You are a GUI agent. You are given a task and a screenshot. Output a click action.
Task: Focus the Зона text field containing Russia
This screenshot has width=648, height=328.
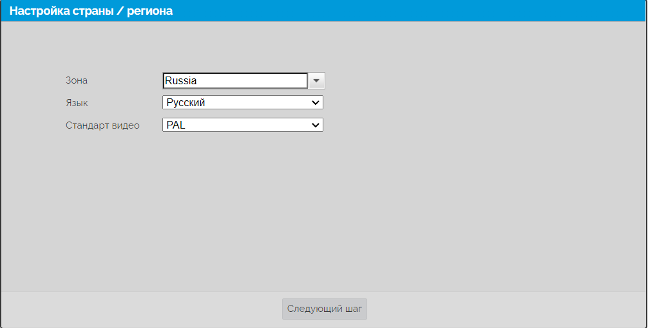pyautogui.click(x=235, y=81)
